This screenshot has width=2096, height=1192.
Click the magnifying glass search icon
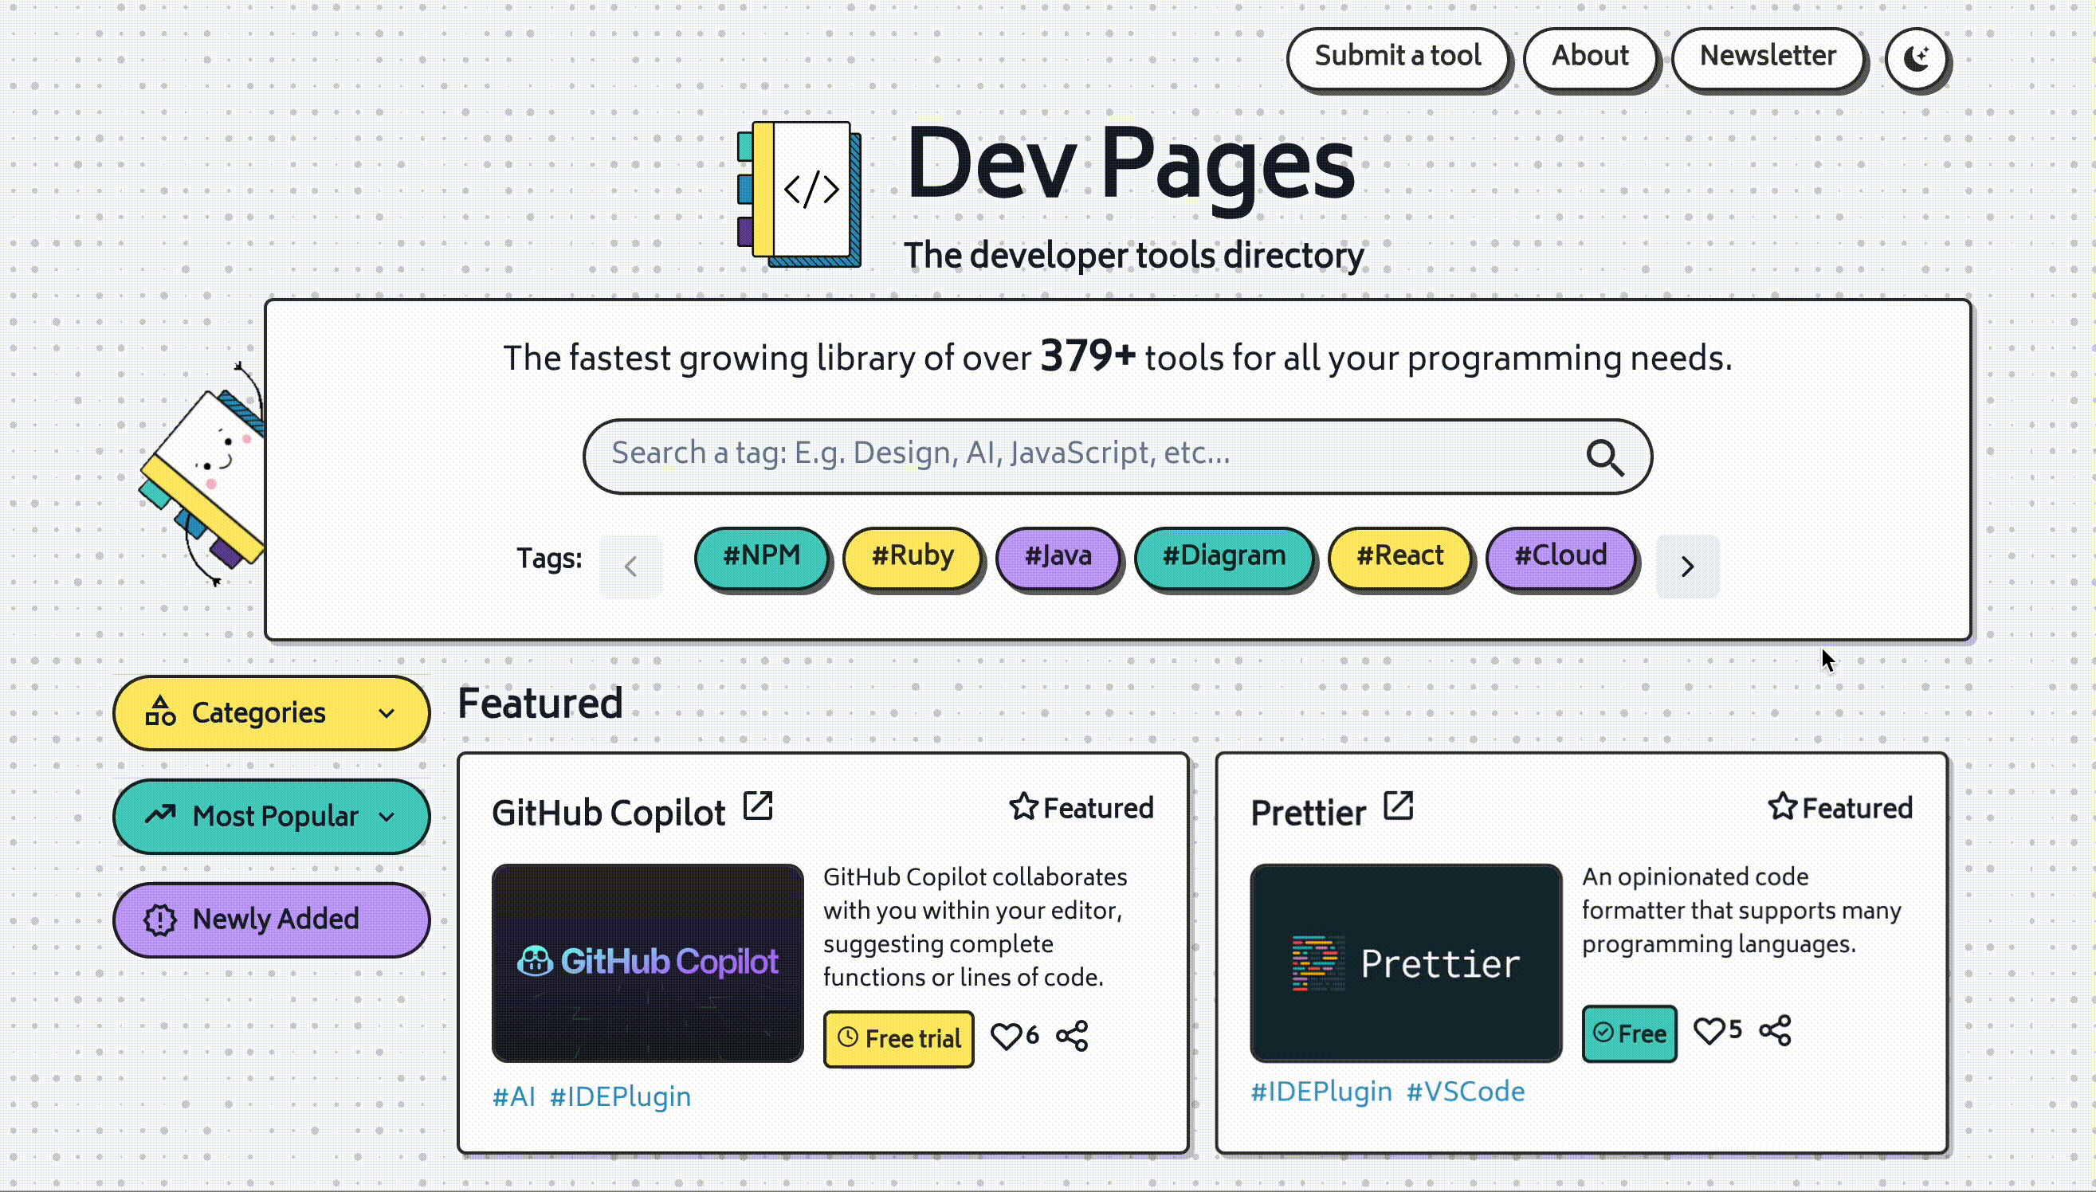pyautogui.click(x=1605, y=457)
